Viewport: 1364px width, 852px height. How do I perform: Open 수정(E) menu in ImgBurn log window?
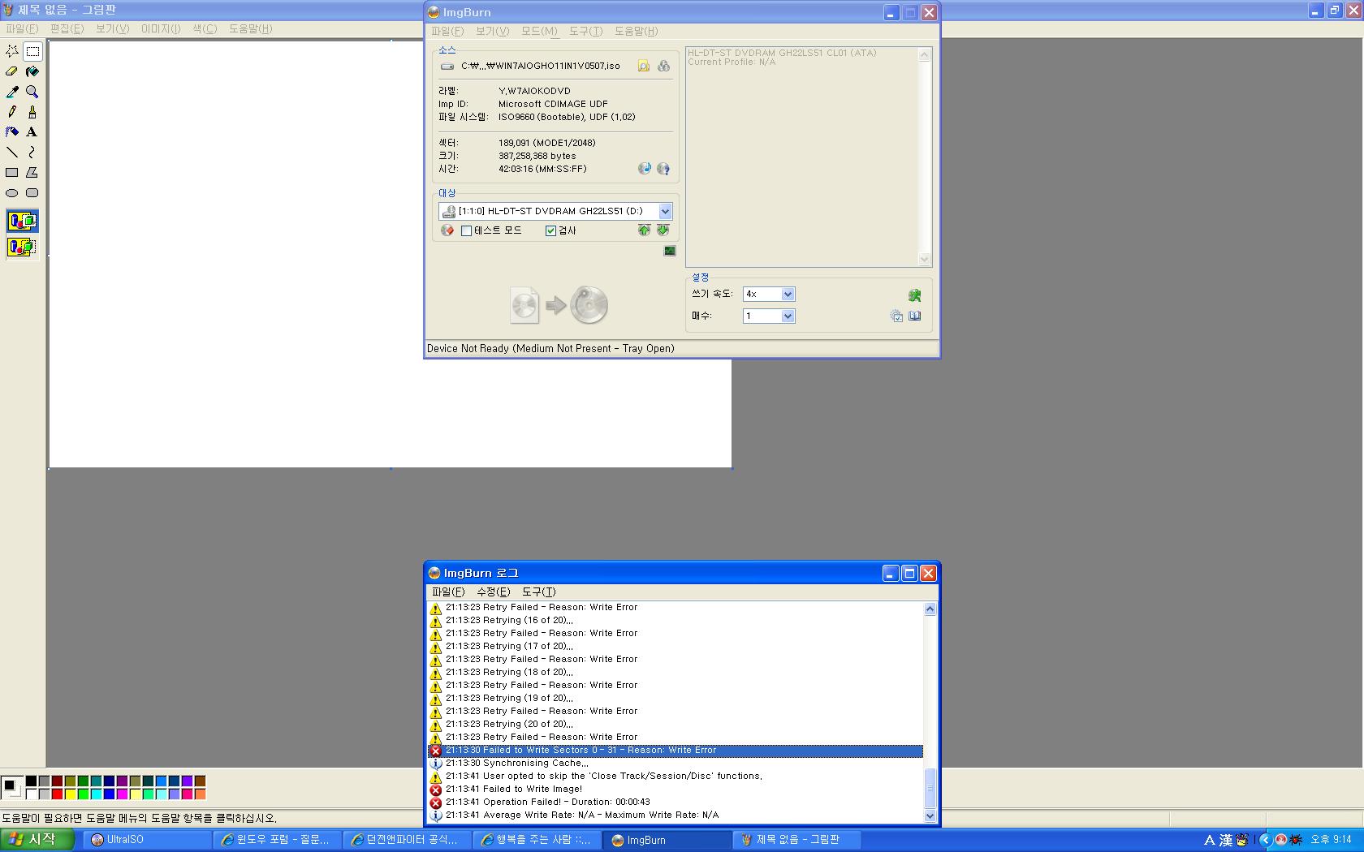pyautogui.click(x=494, y=592)
